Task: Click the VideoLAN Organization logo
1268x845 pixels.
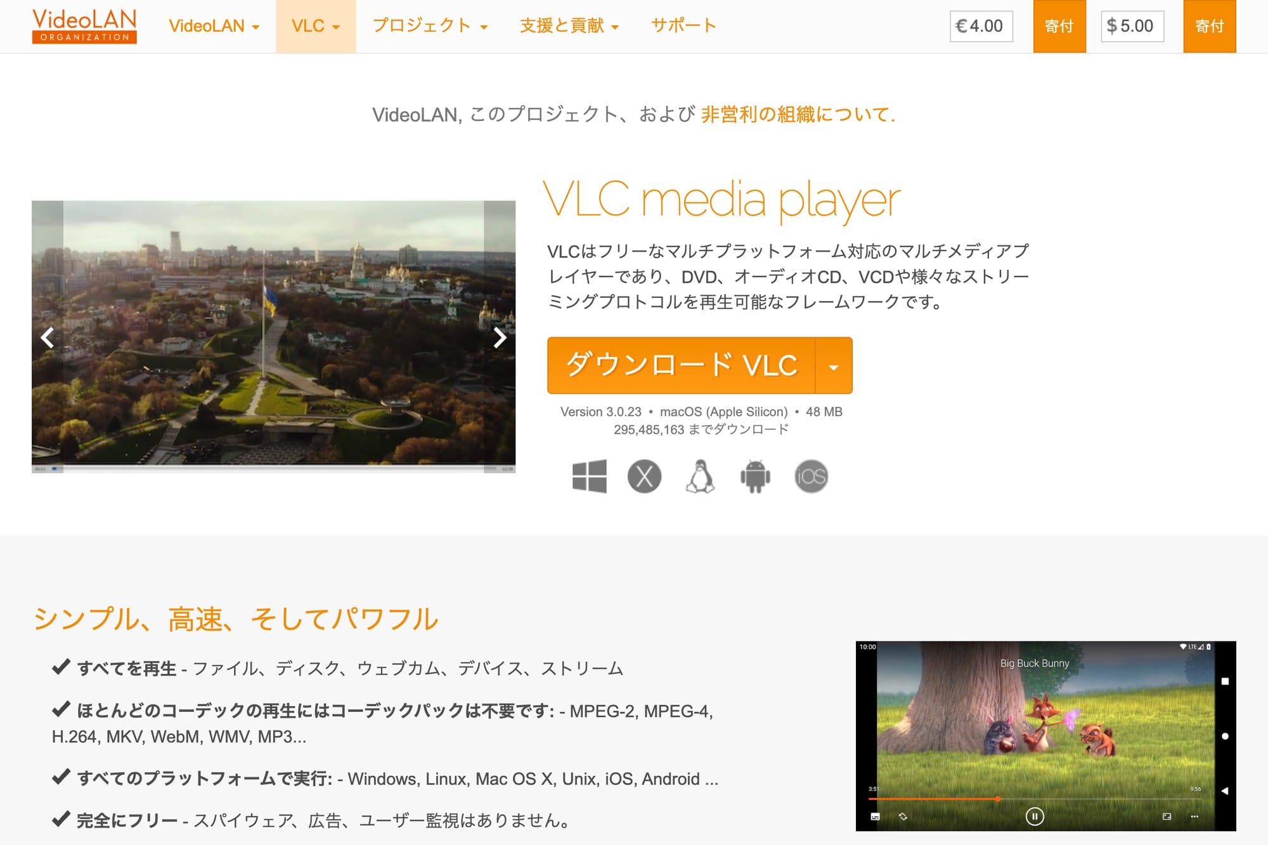Action: point(84,25)
